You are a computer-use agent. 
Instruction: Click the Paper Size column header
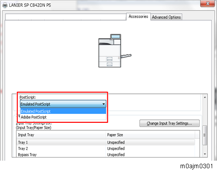point(150,135)
